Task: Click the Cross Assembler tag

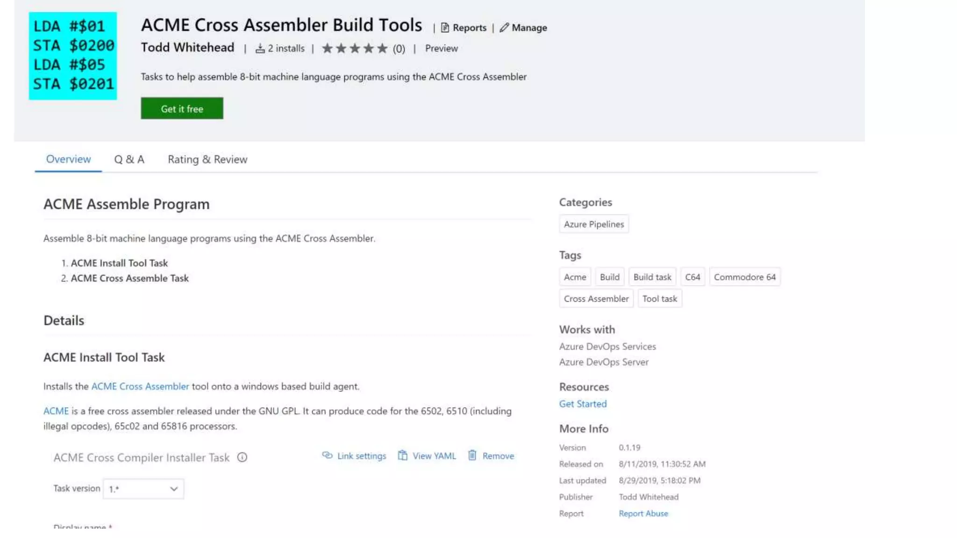Action: [x=596, y=299]
